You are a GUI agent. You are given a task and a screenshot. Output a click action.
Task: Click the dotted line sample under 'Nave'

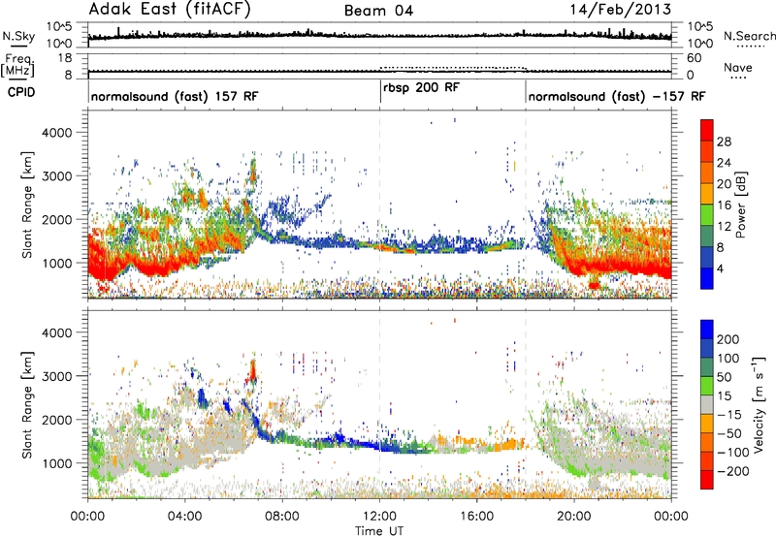point(738,78)
